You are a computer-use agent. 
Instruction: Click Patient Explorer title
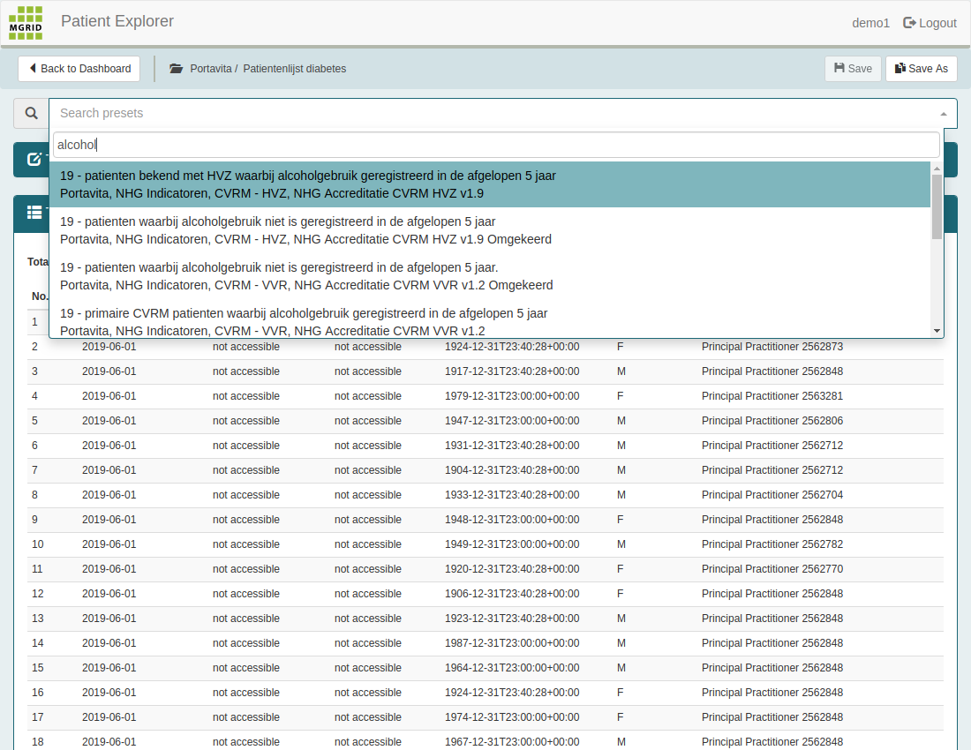coord(117,21)
